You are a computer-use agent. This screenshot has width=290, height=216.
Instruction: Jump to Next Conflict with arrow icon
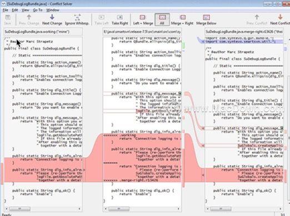click(x=280, y=17)
